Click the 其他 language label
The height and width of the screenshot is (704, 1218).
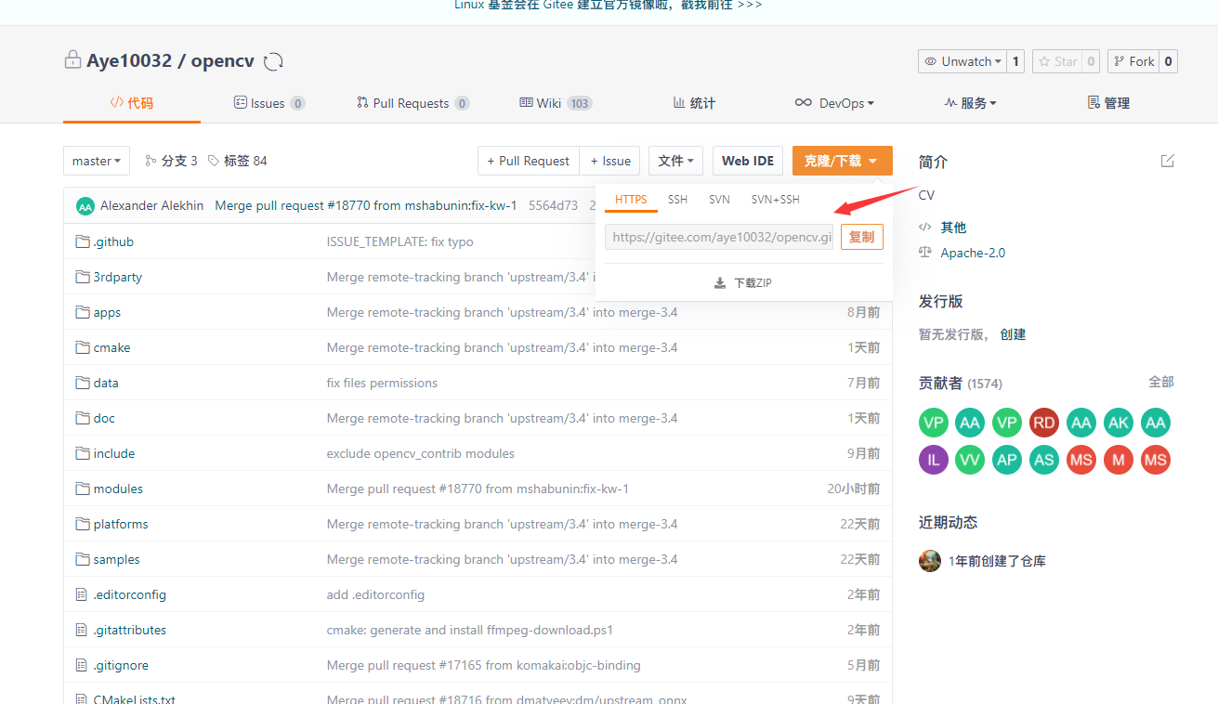[x=953, y=227]
